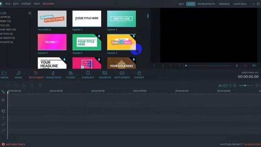Image resolution: width=261 pixels, height=147 pixels.
Task: Open the File menu
Action: pyautogui.click(x=8, y=4)
